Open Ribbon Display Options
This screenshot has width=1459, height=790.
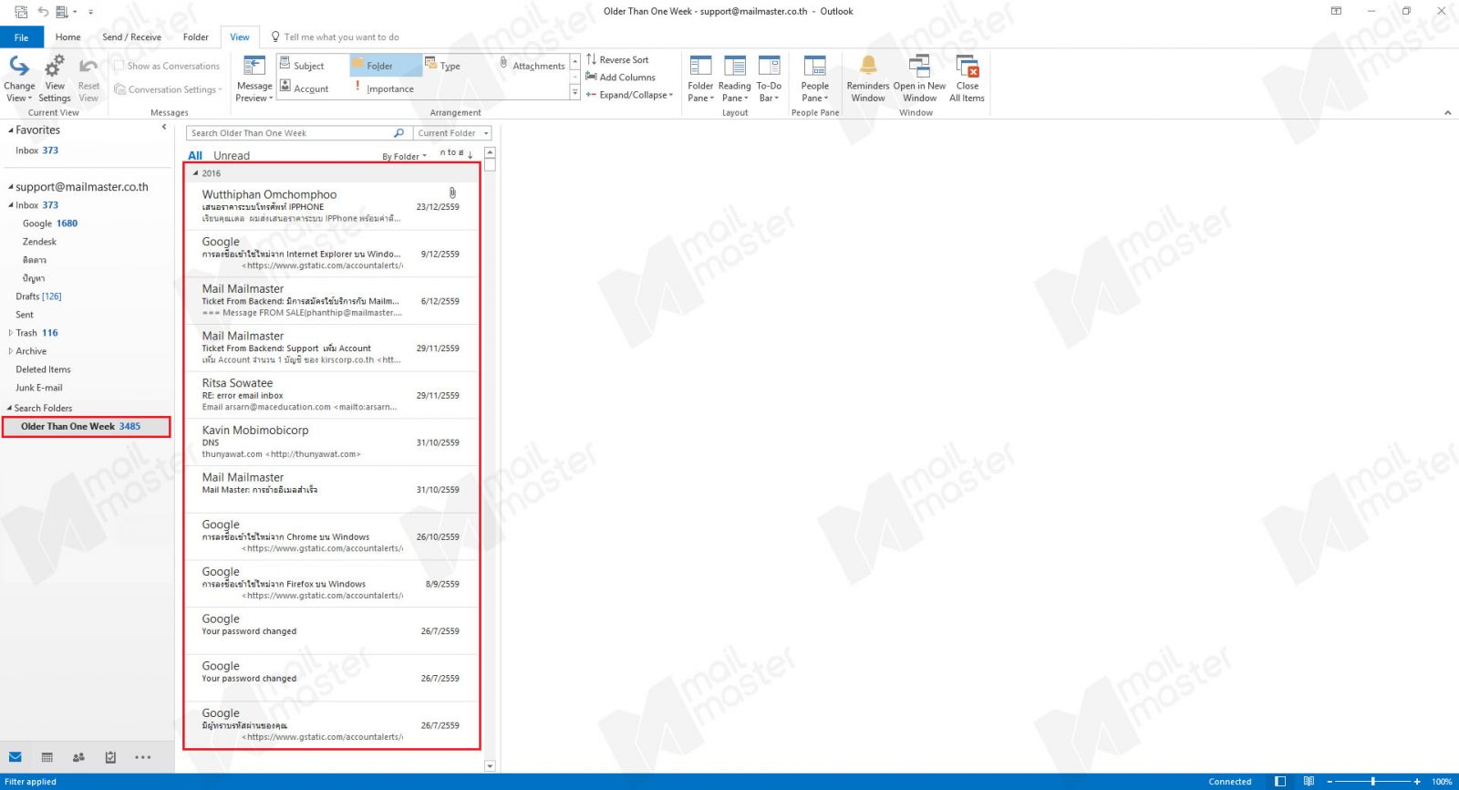(1336, 11)
